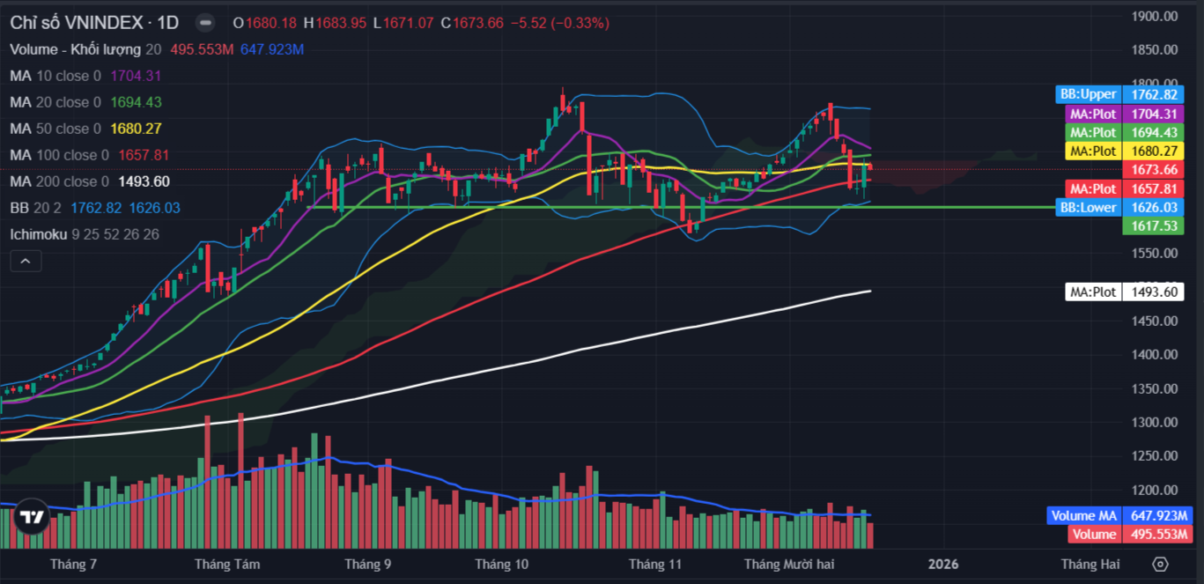Image resolution: width=1204 pixels, height=584 pixels.
Task: Click the yellow MA:Plot 1680.27 price label
Action: click(x=1123, y=151)
